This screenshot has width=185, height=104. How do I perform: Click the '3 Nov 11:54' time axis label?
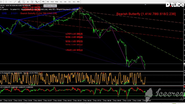point(127,101)
